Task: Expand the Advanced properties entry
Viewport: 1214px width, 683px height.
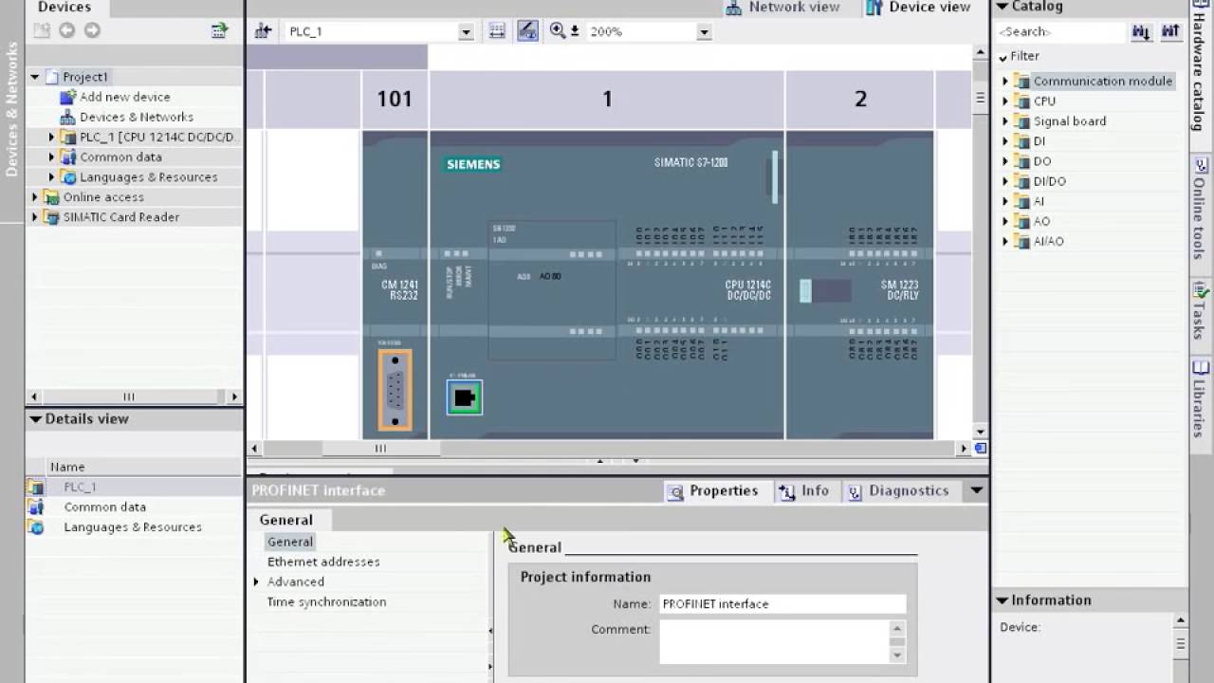Action: [x=256, y=582]
